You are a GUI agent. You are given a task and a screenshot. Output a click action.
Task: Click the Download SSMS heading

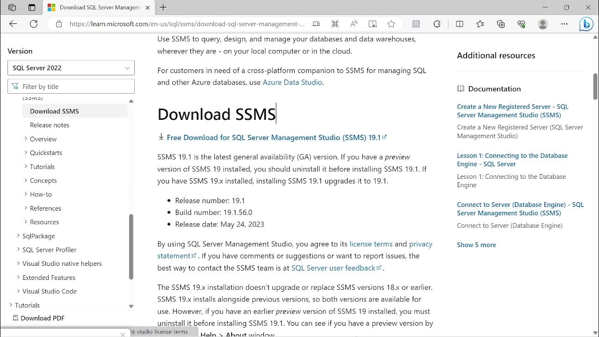216,114
